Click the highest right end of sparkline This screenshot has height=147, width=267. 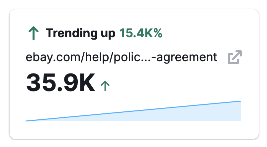(x=239, y=101)
